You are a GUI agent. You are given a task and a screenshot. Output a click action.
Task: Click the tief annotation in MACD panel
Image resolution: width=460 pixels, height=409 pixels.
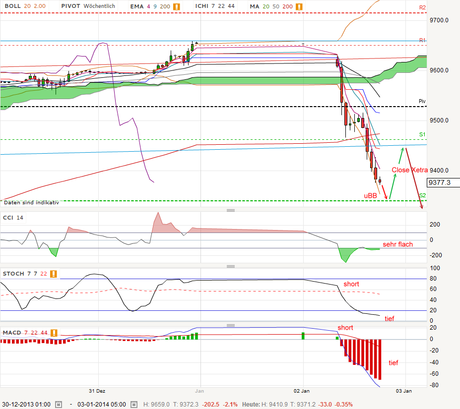tap(394, 363)
